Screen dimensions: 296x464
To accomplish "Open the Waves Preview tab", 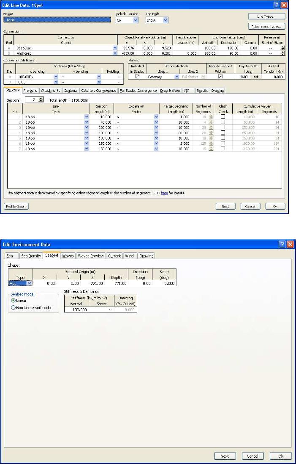I will (90, 256).
